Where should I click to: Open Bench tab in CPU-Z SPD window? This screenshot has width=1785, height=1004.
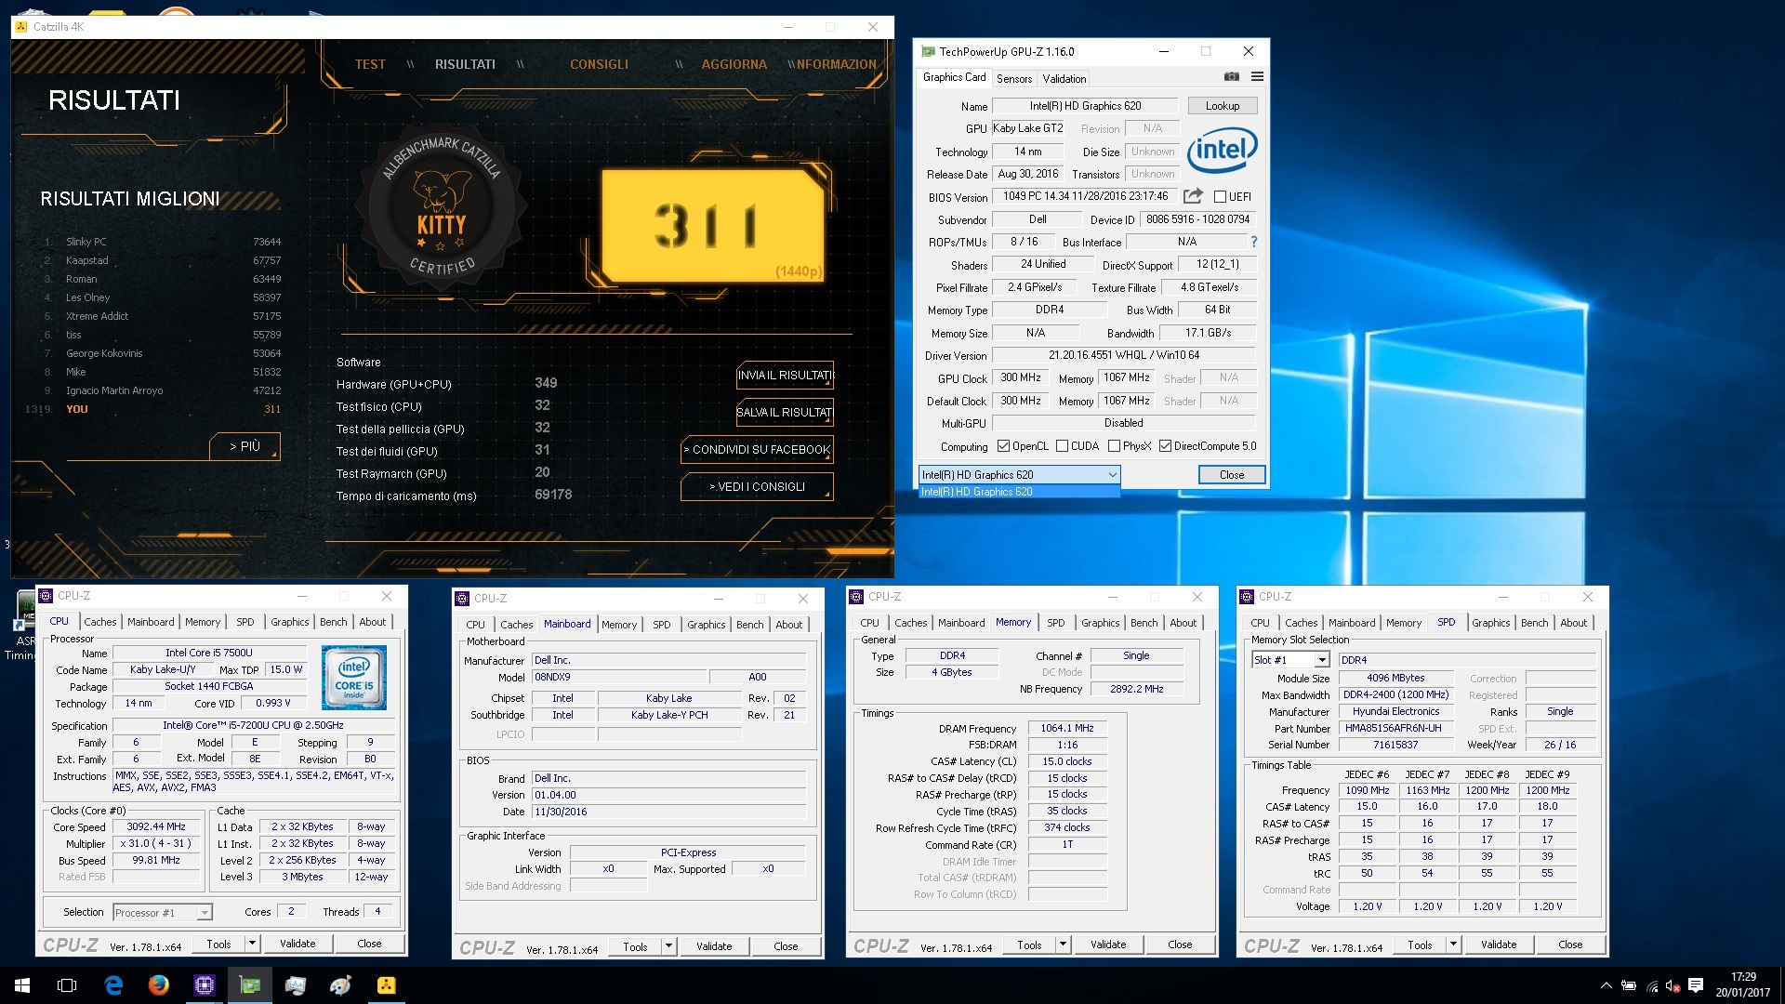1535,623
